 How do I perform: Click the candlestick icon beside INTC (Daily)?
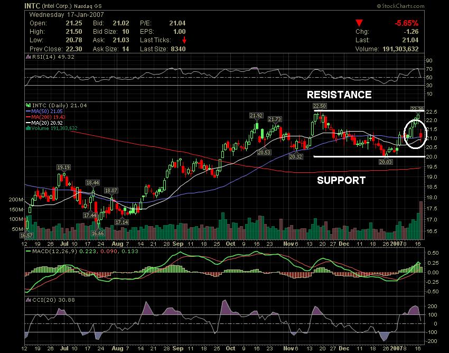tap(29, 106)
